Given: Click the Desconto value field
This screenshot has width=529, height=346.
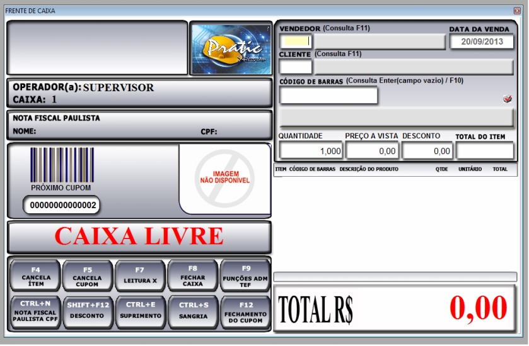Looking at the screenshot, I should [x=427, y=151].
